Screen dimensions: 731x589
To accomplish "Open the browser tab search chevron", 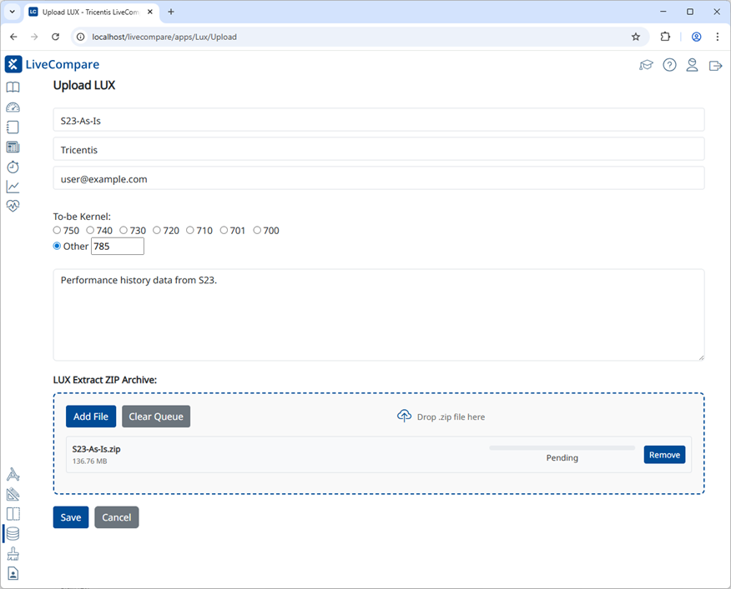I will coord(11,12).
